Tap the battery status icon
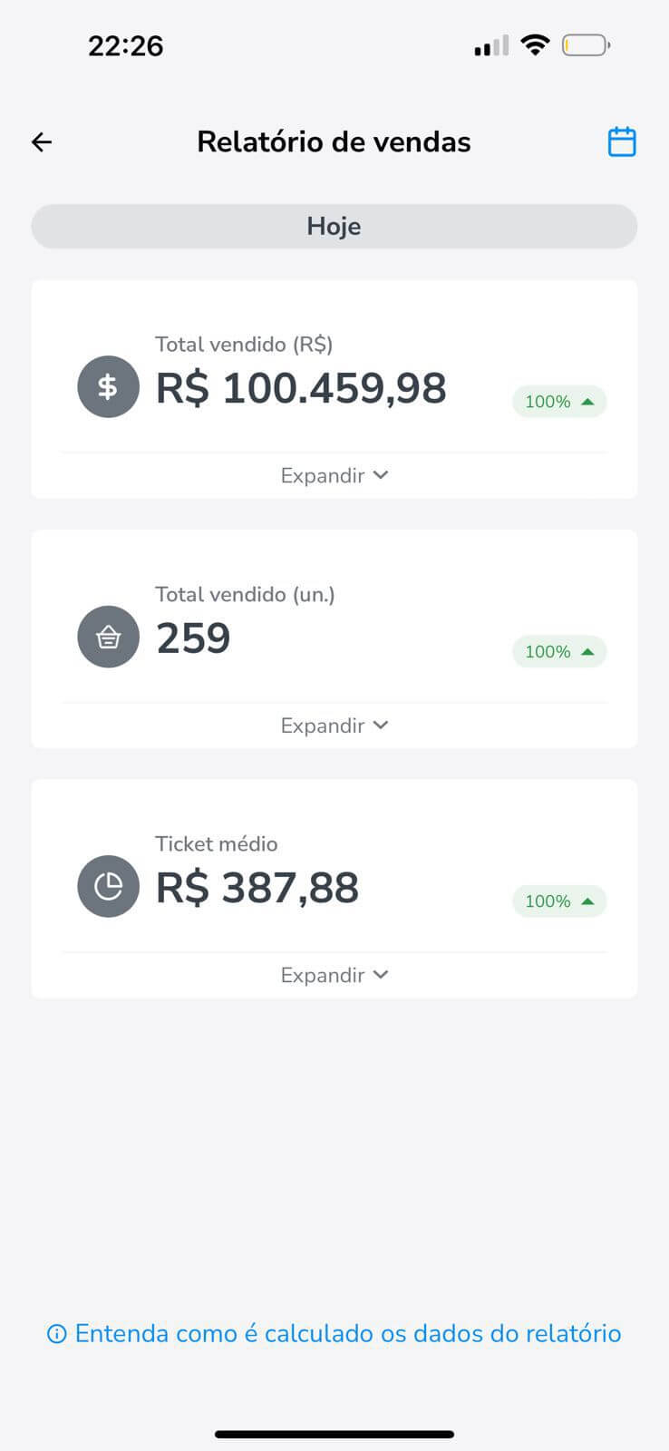Screen dimensions: 669x1451 (x=586, y=45)
